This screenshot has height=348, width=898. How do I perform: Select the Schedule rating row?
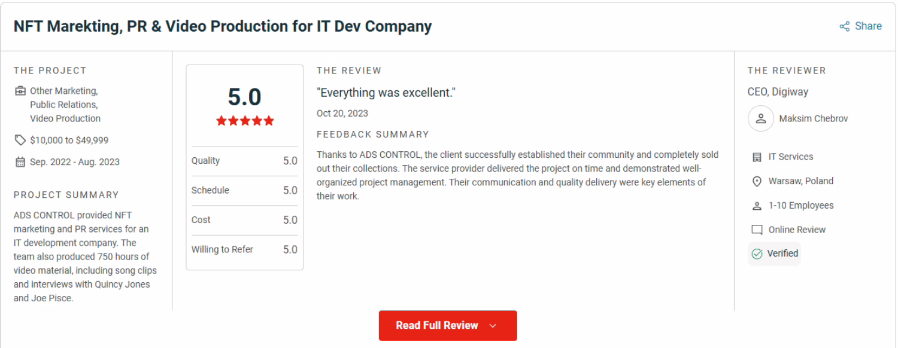point(244,190)
